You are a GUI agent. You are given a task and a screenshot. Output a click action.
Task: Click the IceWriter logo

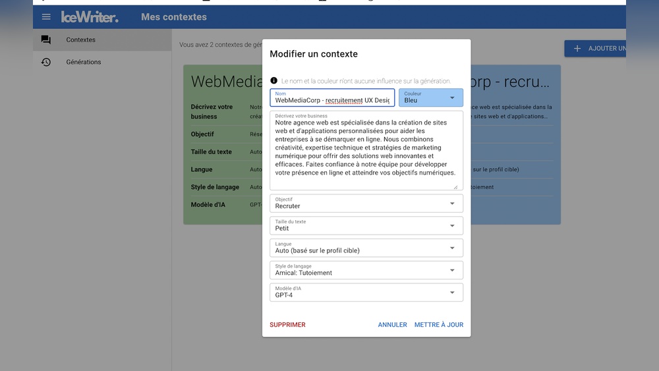coord(90,17)
